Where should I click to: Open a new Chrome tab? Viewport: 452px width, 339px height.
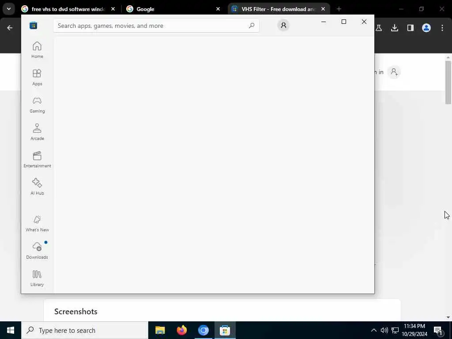[x=339, y=9]
